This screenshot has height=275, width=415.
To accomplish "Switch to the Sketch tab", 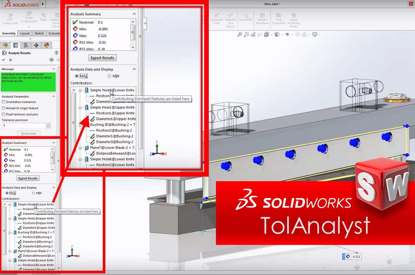I will click(x=39, y=33).
